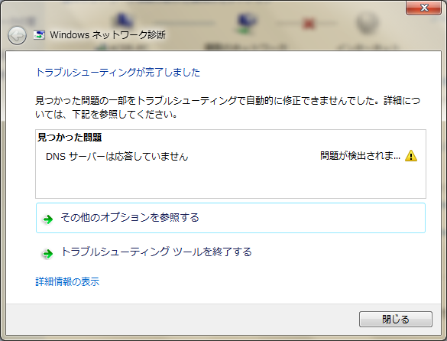The height and width of the screenshot is (341, 447).
Task: Click the blurred red X in background
Action: coord(309,24)
